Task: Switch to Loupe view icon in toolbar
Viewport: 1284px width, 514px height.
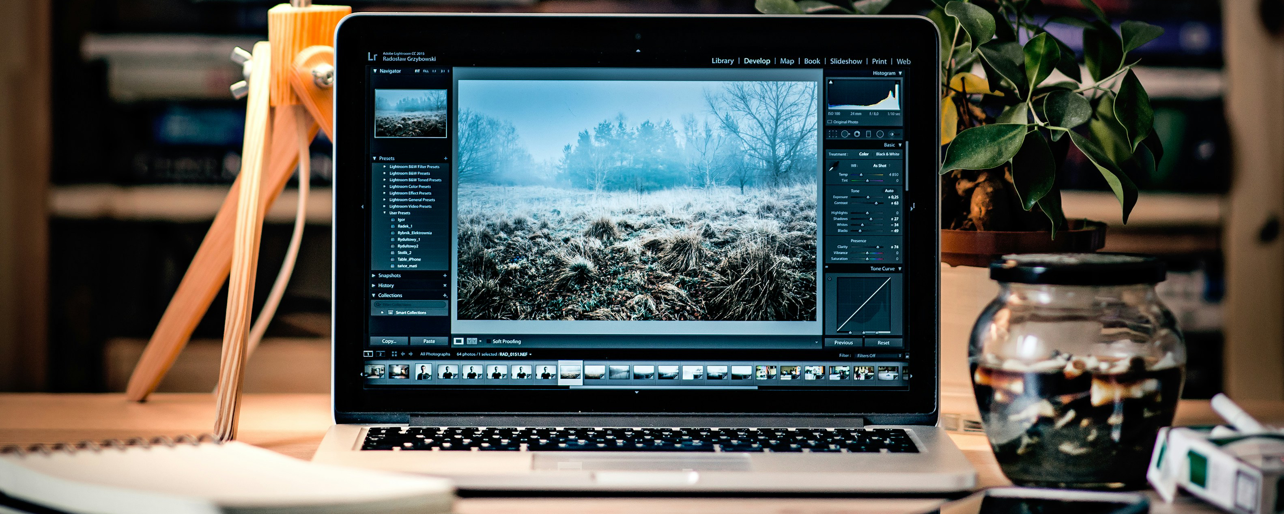Action: click(x=458, y=341)
